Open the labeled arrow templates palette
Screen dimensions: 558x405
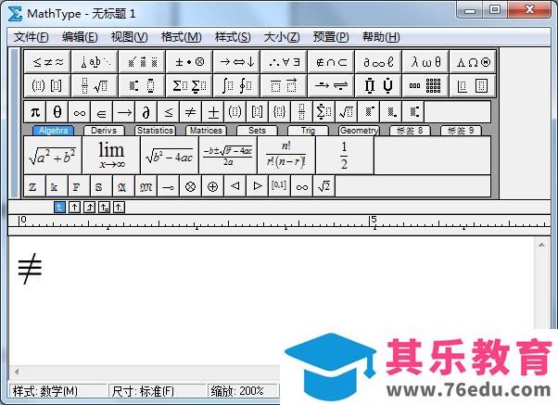(x=331, y=85)
